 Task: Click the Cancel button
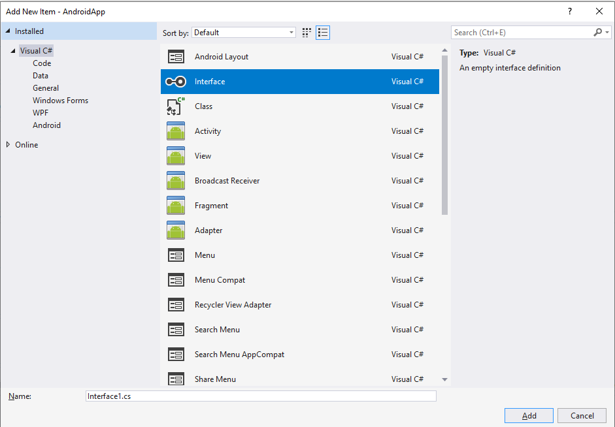(x=582, y=416)
